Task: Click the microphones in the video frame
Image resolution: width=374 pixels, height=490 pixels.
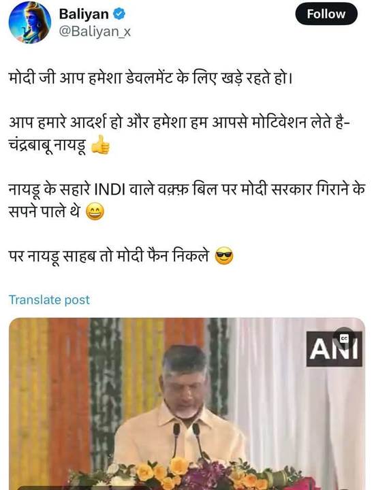Action: point(187,440)
